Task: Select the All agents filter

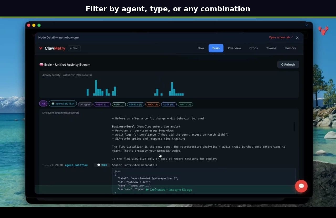Action: [43, 104]
